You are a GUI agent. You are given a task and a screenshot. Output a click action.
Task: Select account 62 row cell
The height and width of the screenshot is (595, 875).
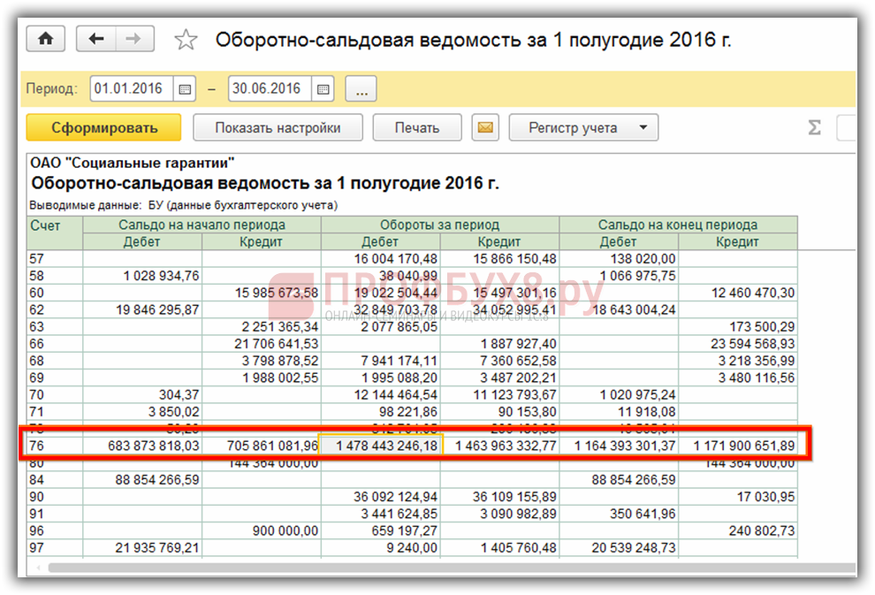[x=55, y=309]
